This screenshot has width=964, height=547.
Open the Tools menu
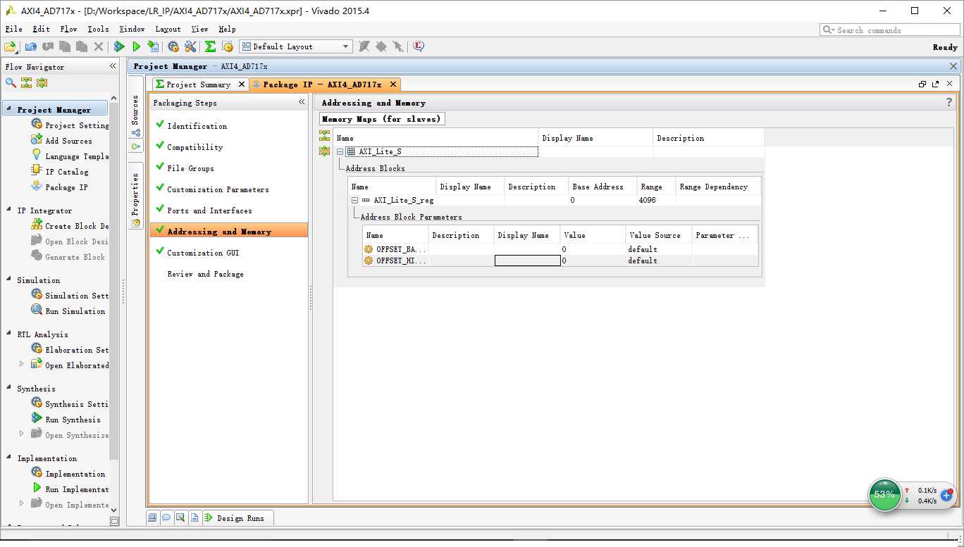[x=98, y=29]
